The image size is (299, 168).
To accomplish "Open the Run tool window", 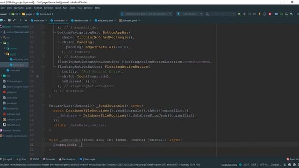I will click(x=21, y=159).
